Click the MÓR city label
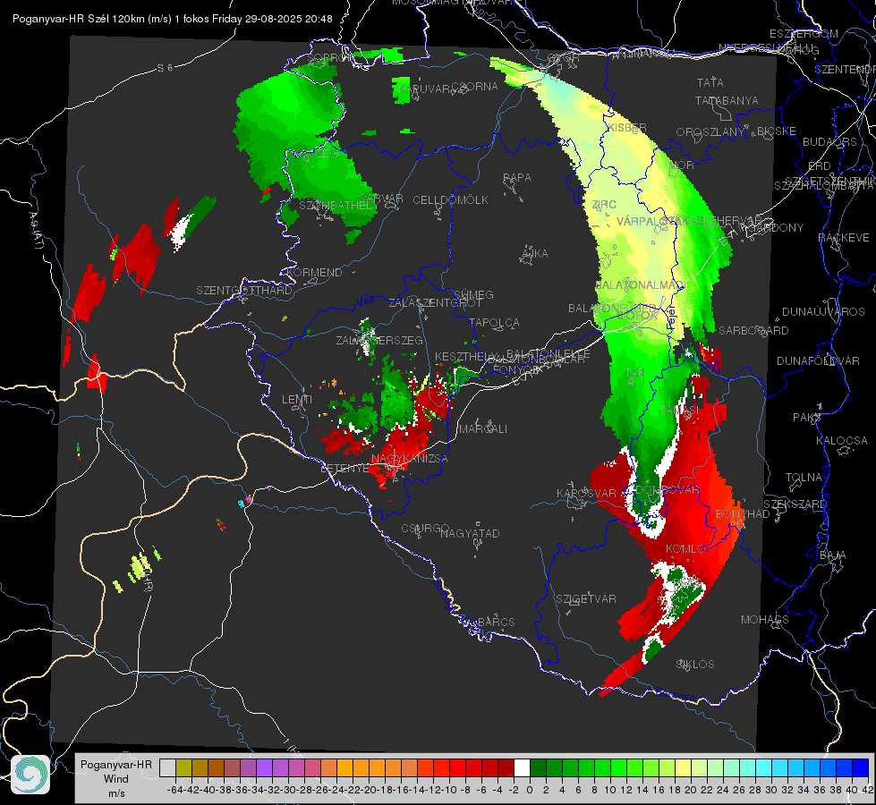876x805 pixels. click(x=682, y=165)
